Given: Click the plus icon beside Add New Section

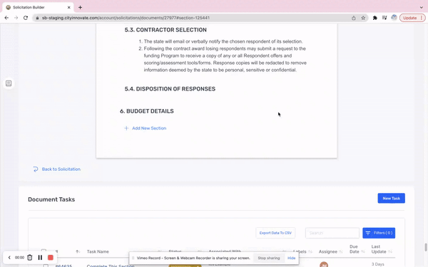Looking at the screenshot, I should [x=126, y=128].
